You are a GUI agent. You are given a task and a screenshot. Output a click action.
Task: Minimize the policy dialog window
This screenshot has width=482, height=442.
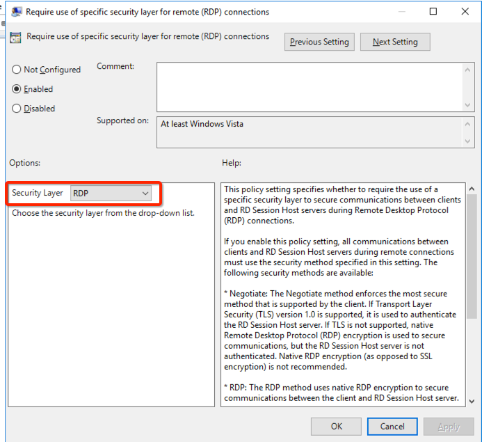coord(401,11)
